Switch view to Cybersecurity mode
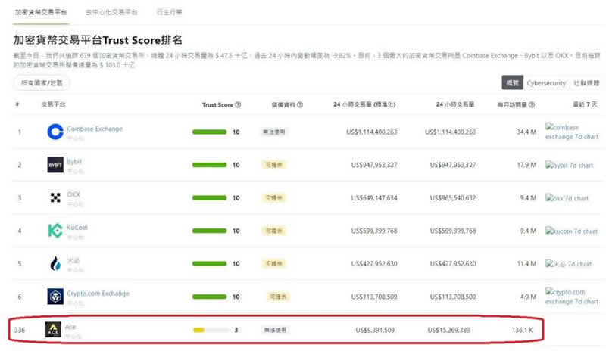 coord(545,82)
